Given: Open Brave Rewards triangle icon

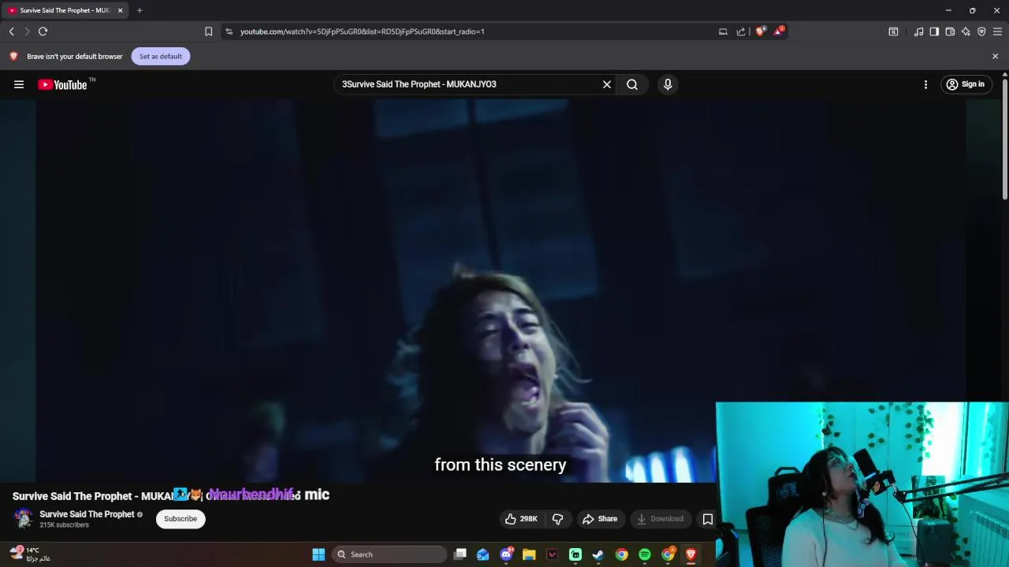Looking at the screenshot, I should click(779, 31).
